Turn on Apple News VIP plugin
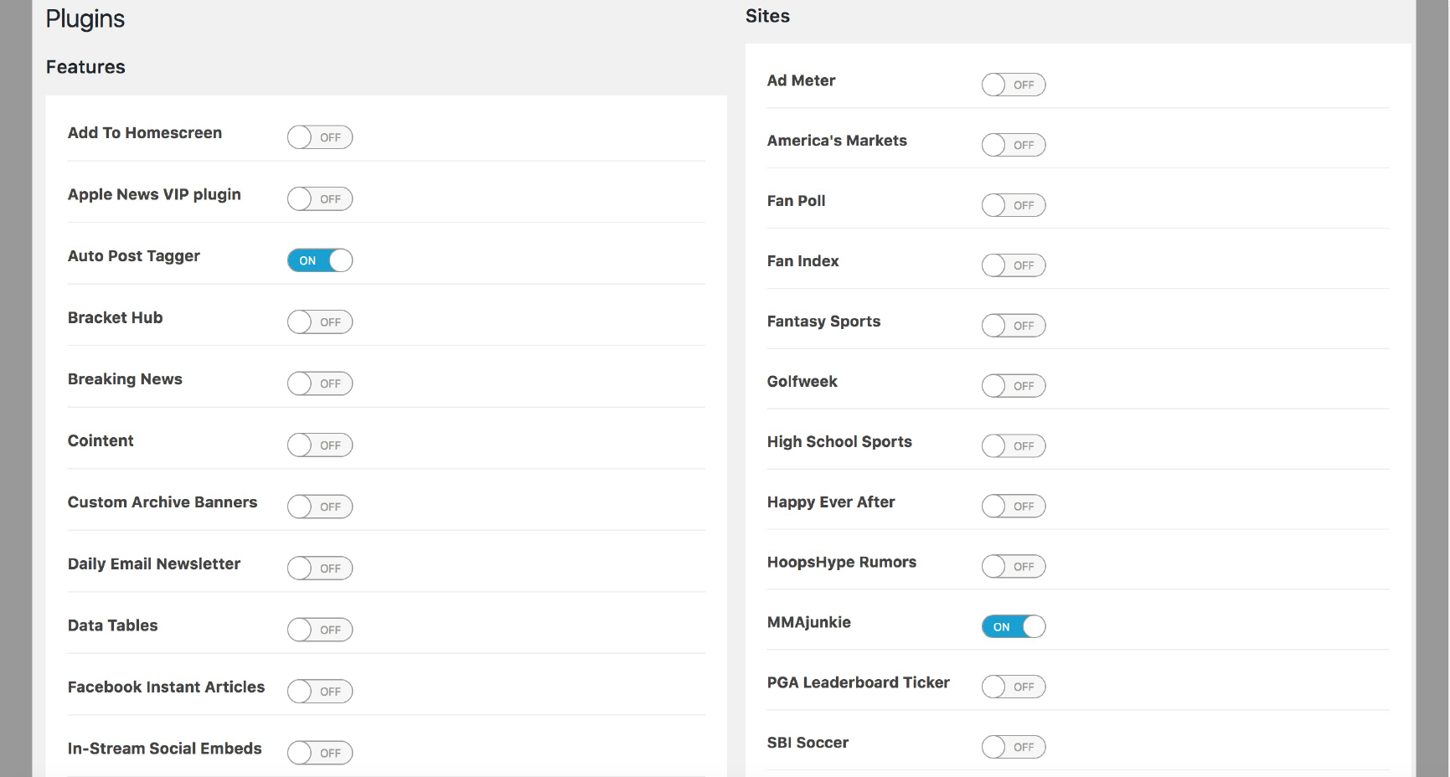Screen dimensions: 1450x777 [320, 199]
